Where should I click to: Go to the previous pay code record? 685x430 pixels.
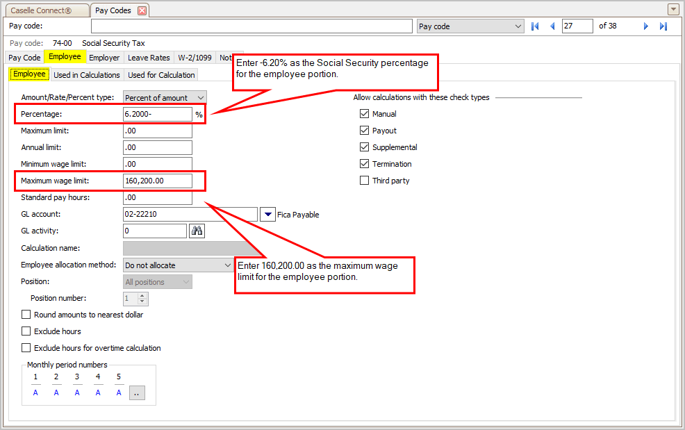click(x=552, y=26)
